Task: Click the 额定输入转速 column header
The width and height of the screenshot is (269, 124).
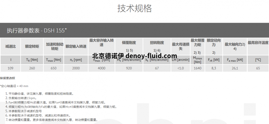Action: pyautogui.click(x=76, y=46)
